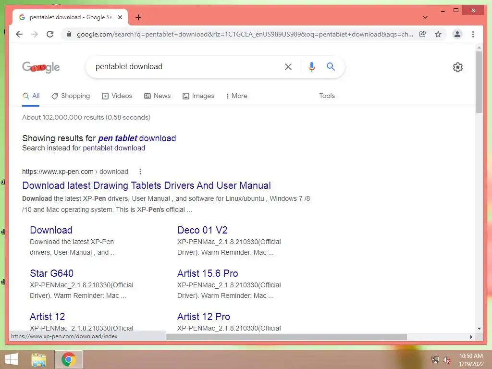Open the Artist 12 Pro sitelink

coord(204,317)
